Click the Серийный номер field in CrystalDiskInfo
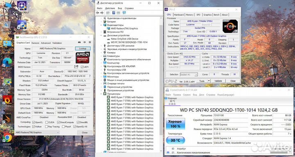The height and width of the screenshot is (157, 295). pyautogui.click(x=231, y=120)
